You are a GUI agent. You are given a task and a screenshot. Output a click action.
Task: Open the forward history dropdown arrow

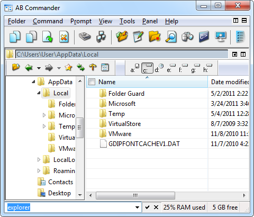59,68
